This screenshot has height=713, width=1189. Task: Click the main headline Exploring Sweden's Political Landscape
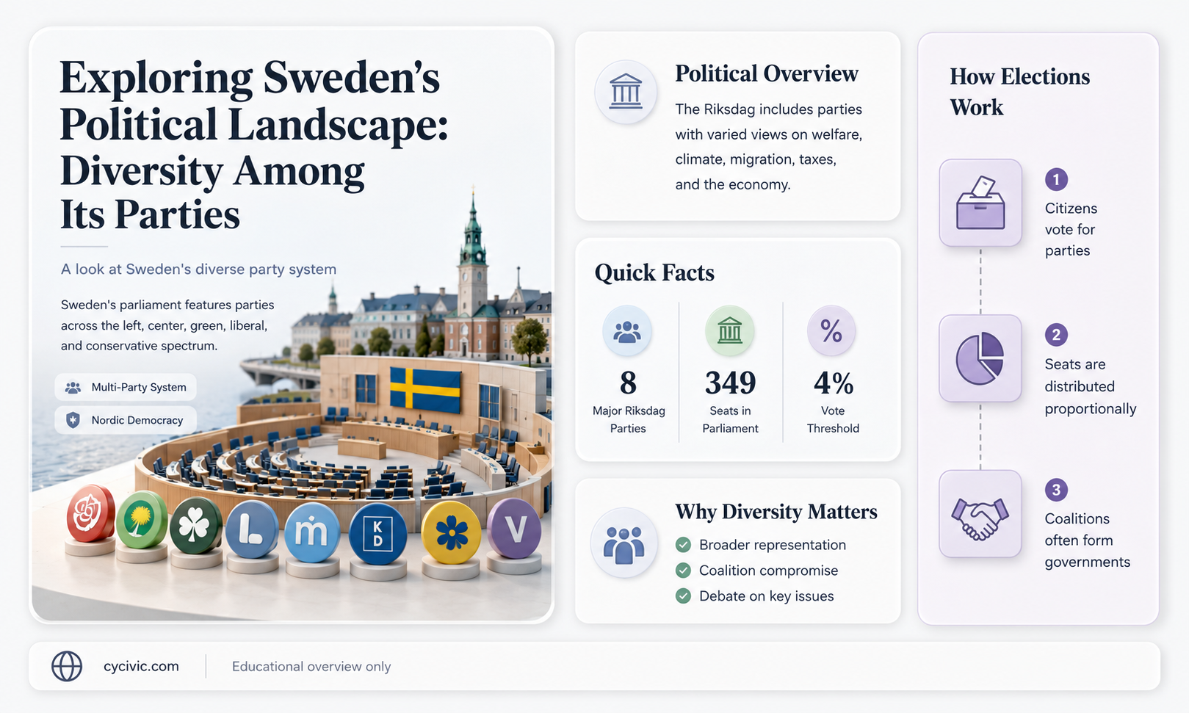(253, 145)
